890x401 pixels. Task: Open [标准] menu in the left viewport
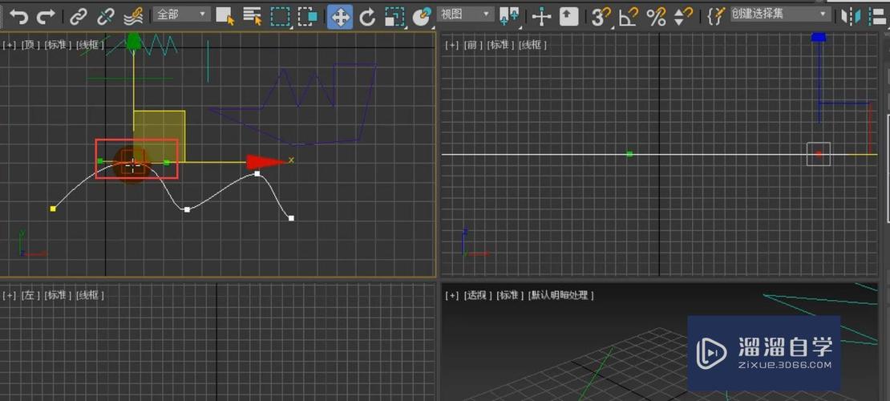pyautogui.click(x=59, y=295)
